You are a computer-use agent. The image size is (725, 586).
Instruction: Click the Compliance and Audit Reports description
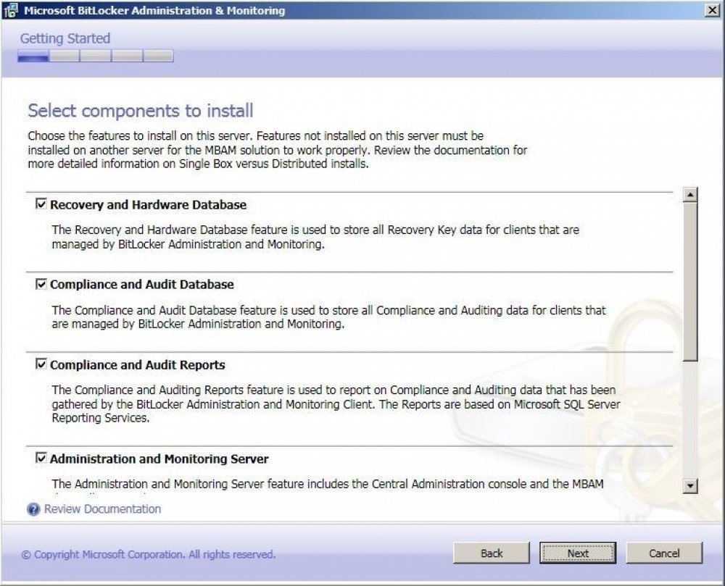336,404
